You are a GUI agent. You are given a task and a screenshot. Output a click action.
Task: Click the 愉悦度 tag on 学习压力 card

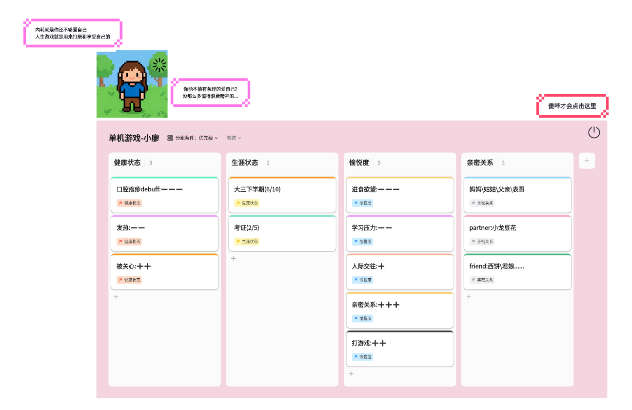click(x=362, y=241)
